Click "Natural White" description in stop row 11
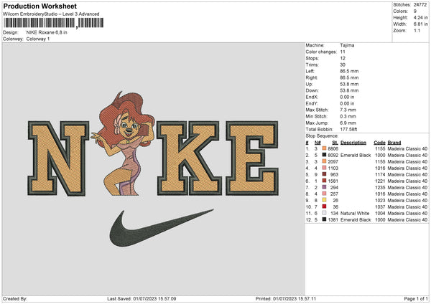 coord(355,214)
